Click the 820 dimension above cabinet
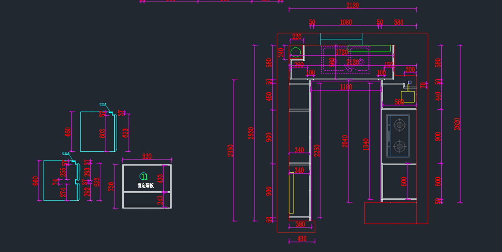 click(x=147, y=156)
